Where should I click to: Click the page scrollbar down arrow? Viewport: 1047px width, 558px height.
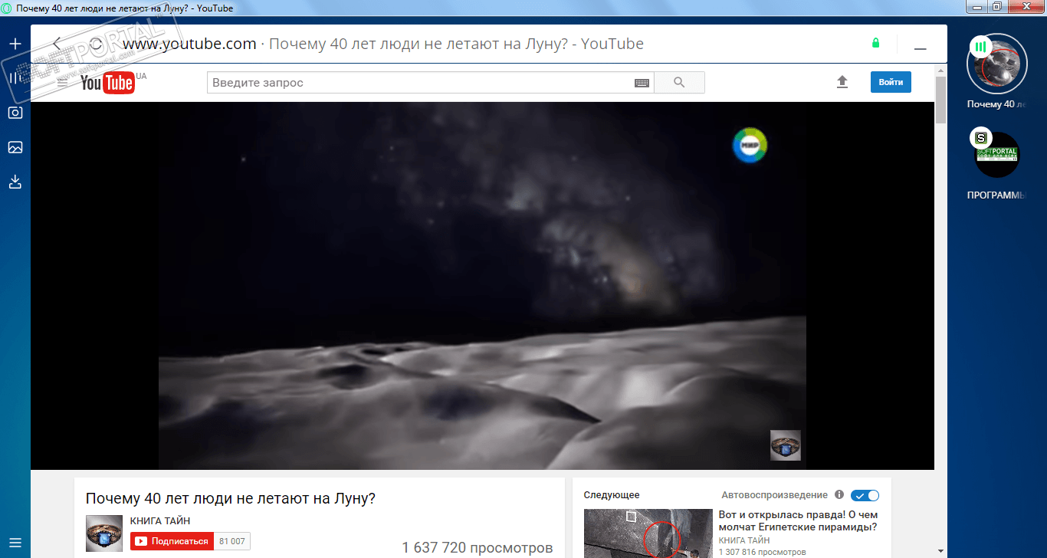point(941,553)
